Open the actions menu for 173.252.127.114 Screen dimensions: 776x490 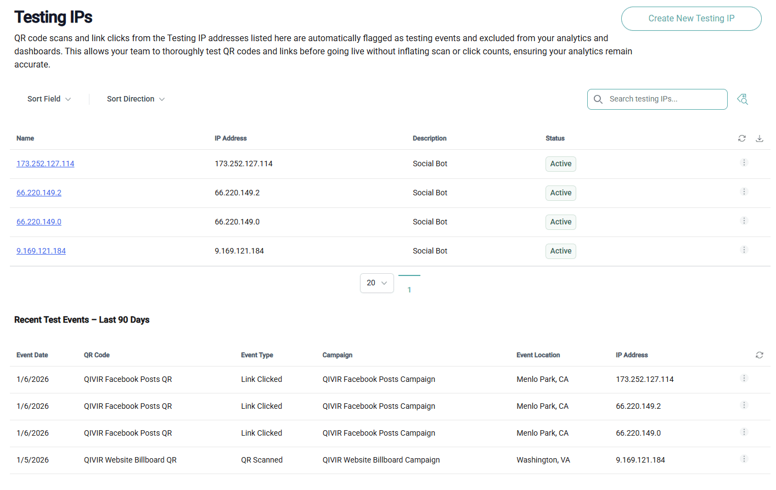point(744,162)
